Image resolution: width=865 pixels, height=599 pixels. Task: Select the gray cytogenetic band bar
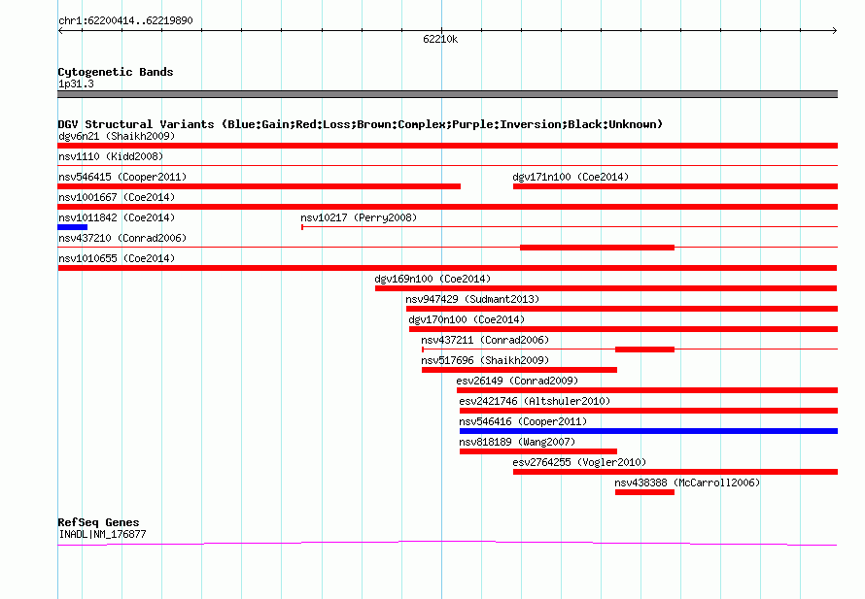(447, 94)
